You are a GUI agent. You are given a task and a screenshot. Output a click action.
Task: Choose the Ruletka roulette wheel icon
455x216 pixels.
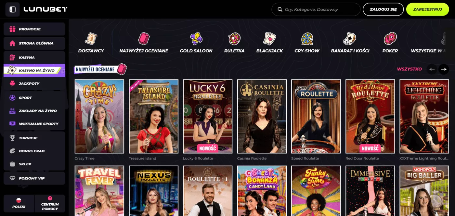[x=234, y=39]
